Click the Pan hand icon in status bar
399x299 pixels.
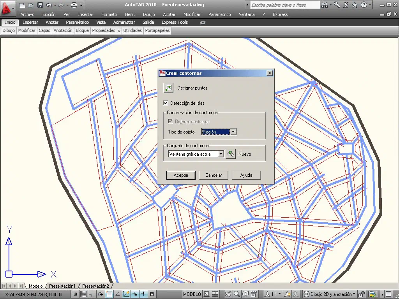pos(228,294)
